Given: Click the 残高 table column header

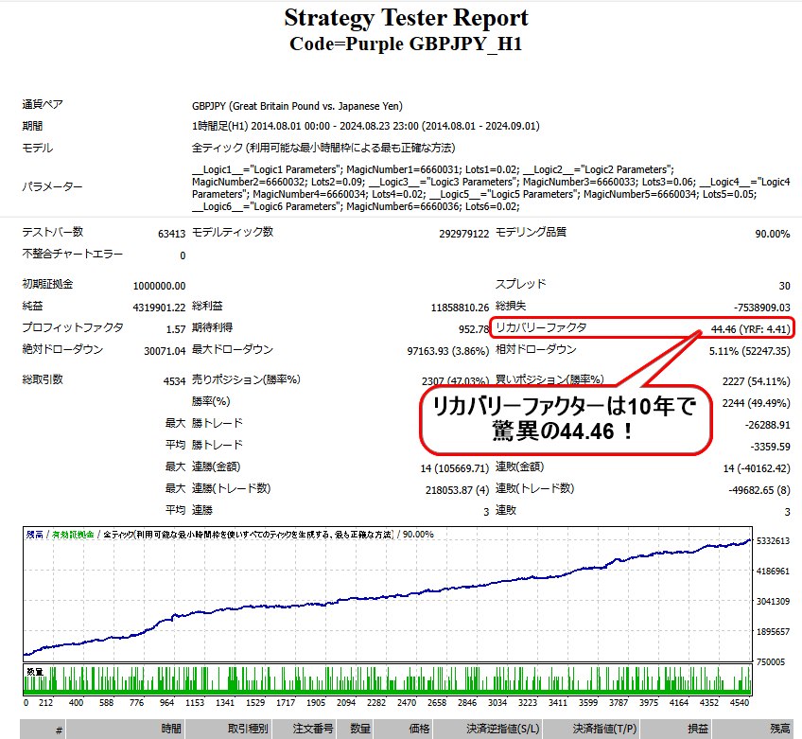Looking at the screenshot, I should tap(753, 730).
